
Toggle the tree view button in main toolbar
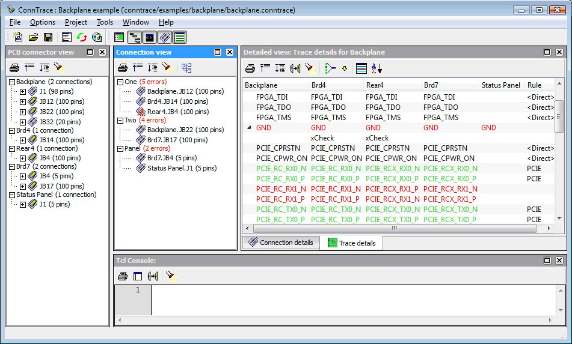(x=135, y=37)
